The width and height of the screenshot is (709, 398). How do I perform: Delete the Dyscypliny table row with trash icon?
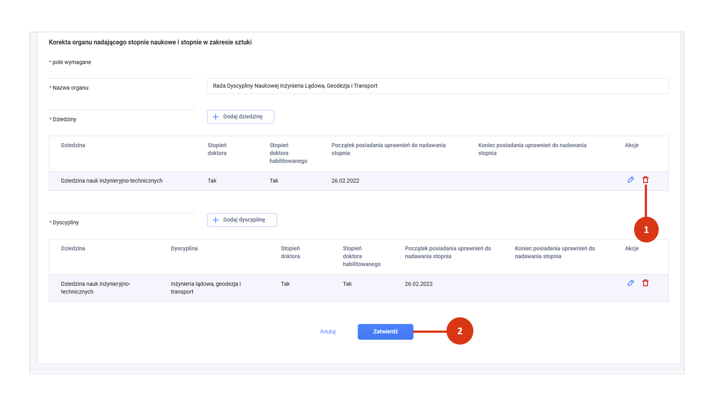pos(645,283)
